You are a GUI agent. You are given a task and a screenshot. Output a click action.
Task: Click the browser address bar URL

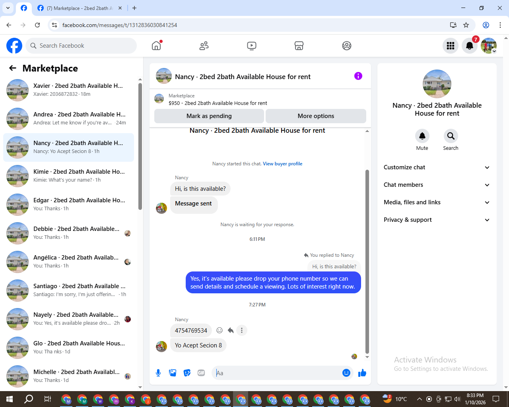click(120, 25)
